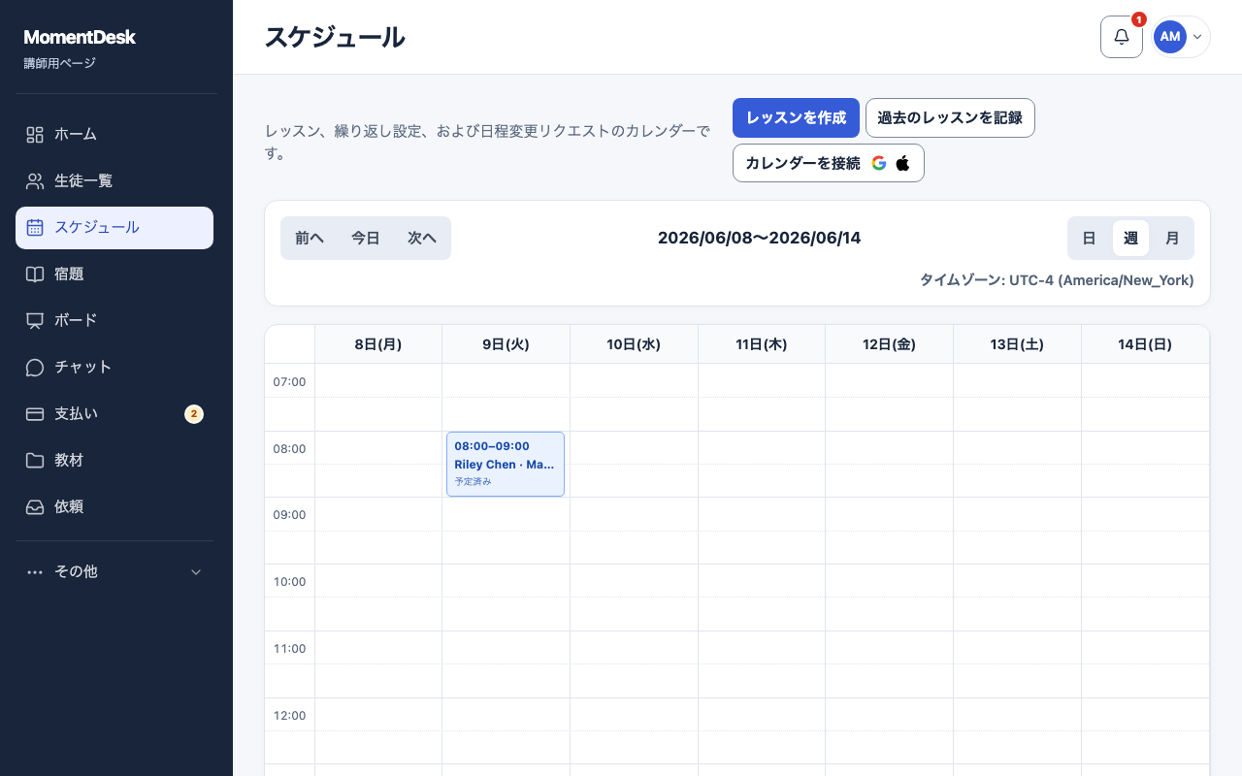This screenshot has width=1242, height=776.
Task: Click the schedule calendar icon in sidebar
Action: 35,228
